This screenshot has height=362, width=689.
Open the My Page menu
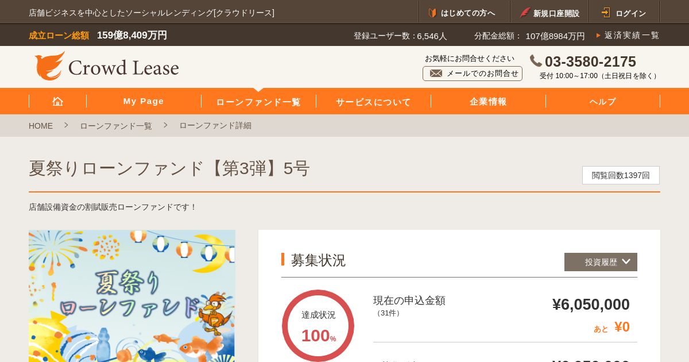tap(144, 101)
